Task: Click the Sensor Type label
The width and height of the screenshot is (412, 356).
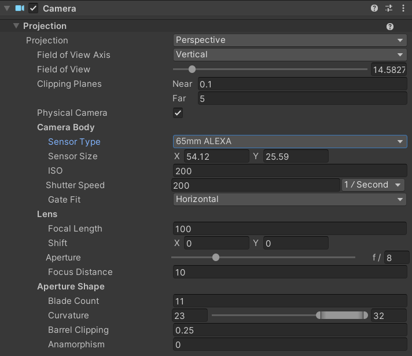Action: (74, 142)
